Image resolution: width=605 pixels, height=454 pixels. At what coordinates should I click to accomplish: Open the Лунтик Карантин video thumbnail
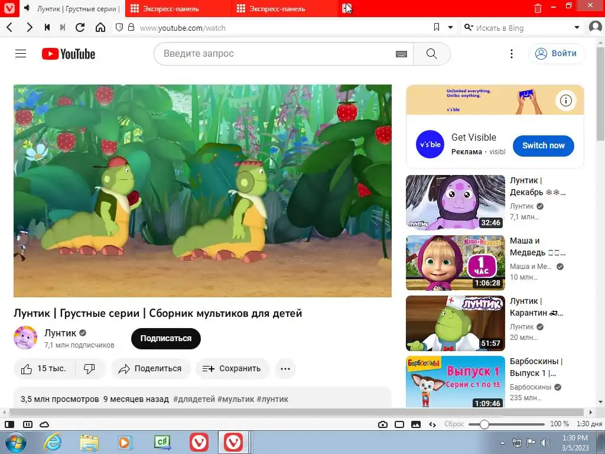456,323
